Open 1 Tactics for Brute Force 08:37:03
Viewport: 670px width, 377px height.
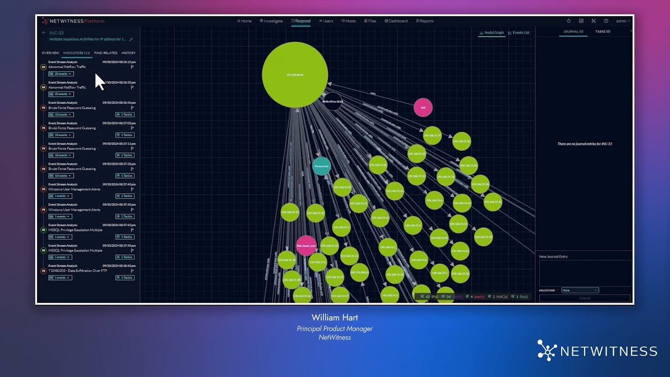pos(125,135)
